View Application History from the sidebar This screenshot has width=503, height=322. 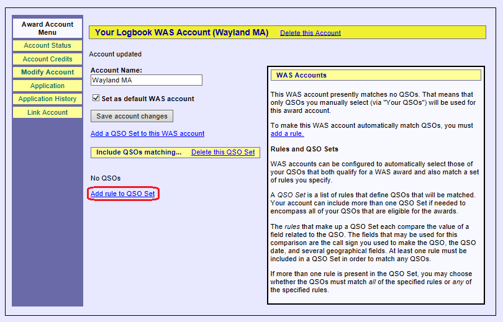coord(47,99)
